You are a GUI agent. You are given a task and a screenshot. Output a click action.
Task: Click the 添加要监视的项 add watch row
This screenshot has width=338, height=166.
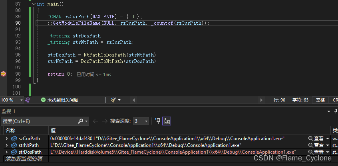coord(24,159)
